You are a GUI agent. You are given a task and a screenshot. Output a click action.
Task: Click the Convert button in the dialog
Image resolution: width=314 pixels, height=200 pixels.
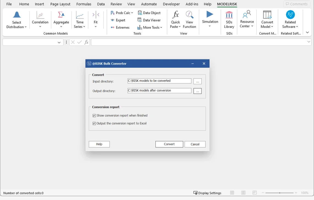[169, 144]
